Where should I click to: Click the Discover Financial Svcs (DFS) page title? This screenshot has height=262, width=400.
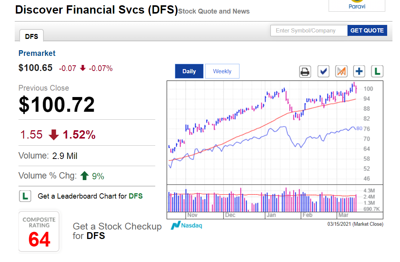pos(96,10)
